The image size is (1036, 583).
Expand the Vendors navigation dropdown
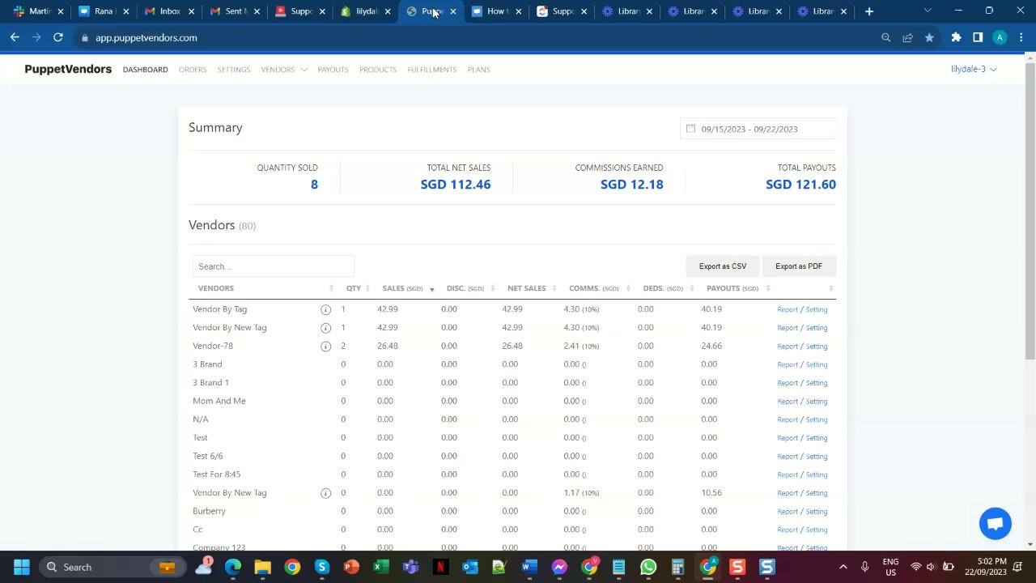pos(284,70)
